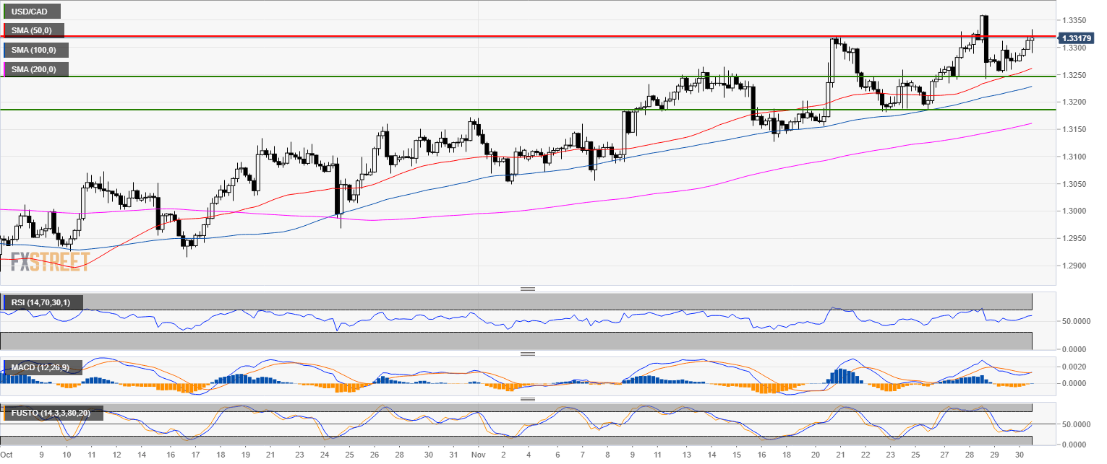
Task: Click the RSI (14,70,30,1) panel label
Action: [42, 302]
